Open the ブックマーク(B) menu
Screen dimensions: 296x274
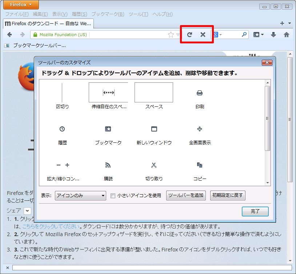[x=108, y=14]
